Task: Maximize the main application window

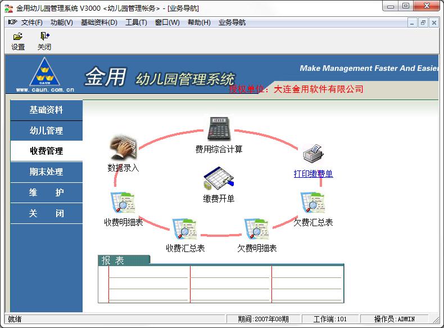Action: [x=406, y=6]
